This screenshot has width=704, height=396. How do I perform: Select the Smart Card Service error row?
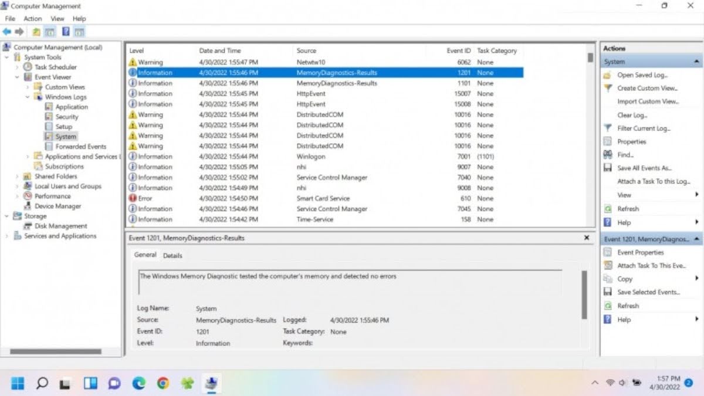(326, 198)
